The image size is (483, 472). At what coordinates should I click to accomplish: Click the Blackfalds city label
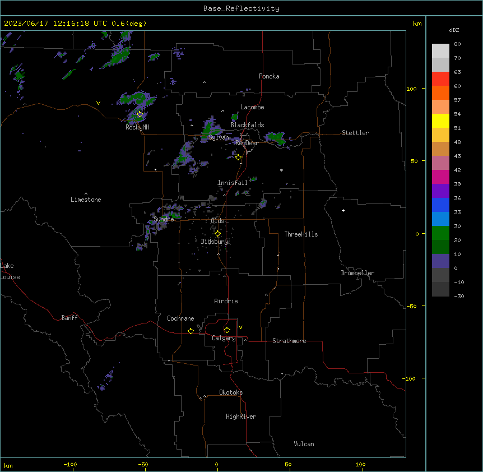pyautogui.click(x=247, y=125)
